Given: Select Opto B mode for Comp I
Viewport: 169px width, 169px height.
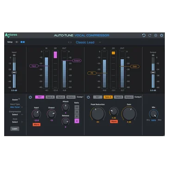Looking at the screenshot, I should (61, 97).
